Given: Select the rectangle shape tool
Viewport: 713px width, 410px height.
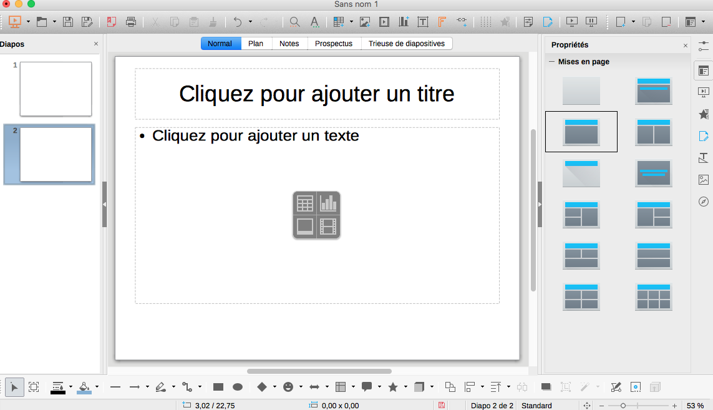Looking at the screenshot, I should point(218,387).
